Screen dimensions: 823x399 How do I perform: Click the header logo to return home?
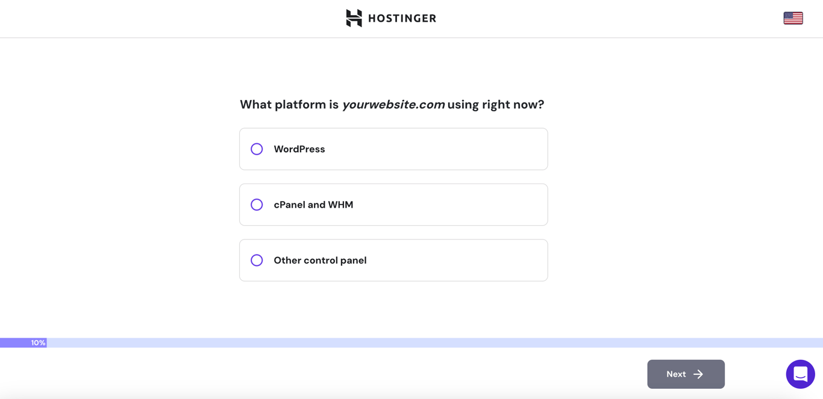(391, 18)
